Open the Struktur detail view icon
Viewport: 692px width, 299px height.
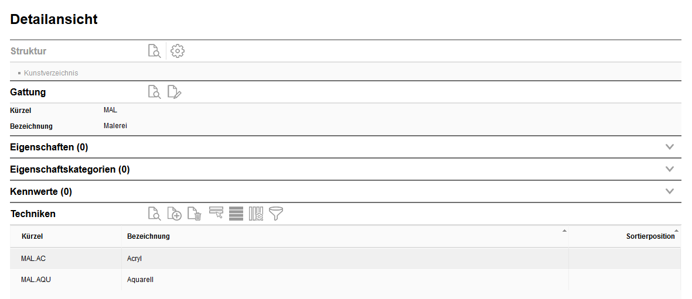154,51
